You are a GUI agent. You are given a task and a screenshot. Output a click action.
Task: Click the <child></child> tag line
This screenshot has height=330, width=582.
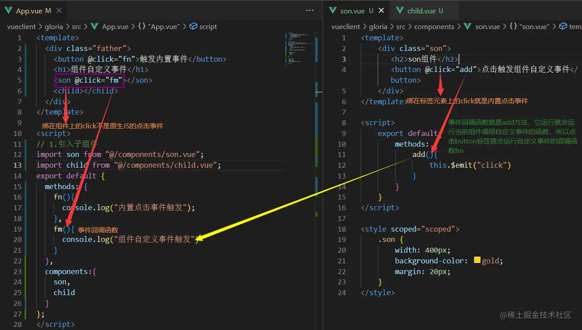click(x=85, y=91)
